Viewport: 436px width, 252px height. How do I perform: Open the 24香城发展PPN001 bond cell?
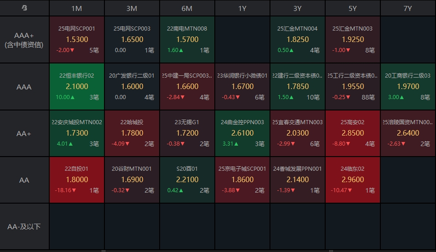[x=297, y=179]
